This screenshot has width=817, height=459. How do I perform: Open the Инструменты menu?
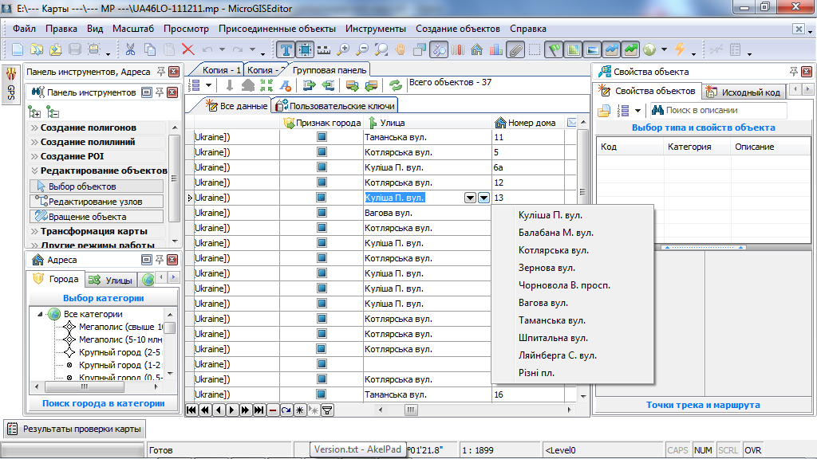point(376,29)
